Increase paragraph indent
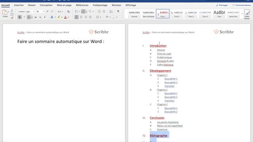The height and width of the screenshot is (142, 253). (x=104, y=11)
